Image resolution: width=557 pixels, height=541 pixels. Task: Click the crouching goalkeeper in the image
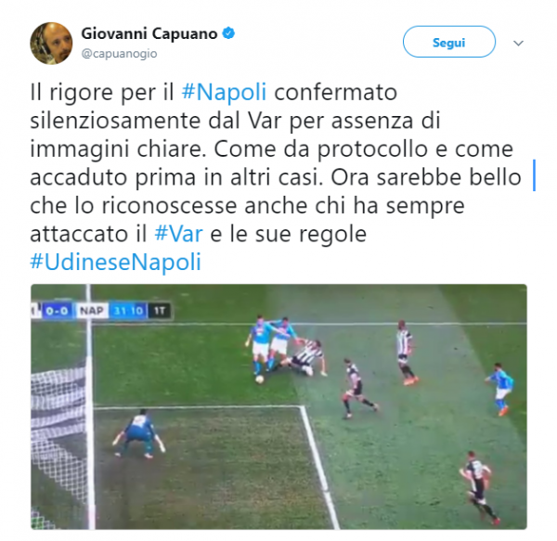click(x=139, y=433)
